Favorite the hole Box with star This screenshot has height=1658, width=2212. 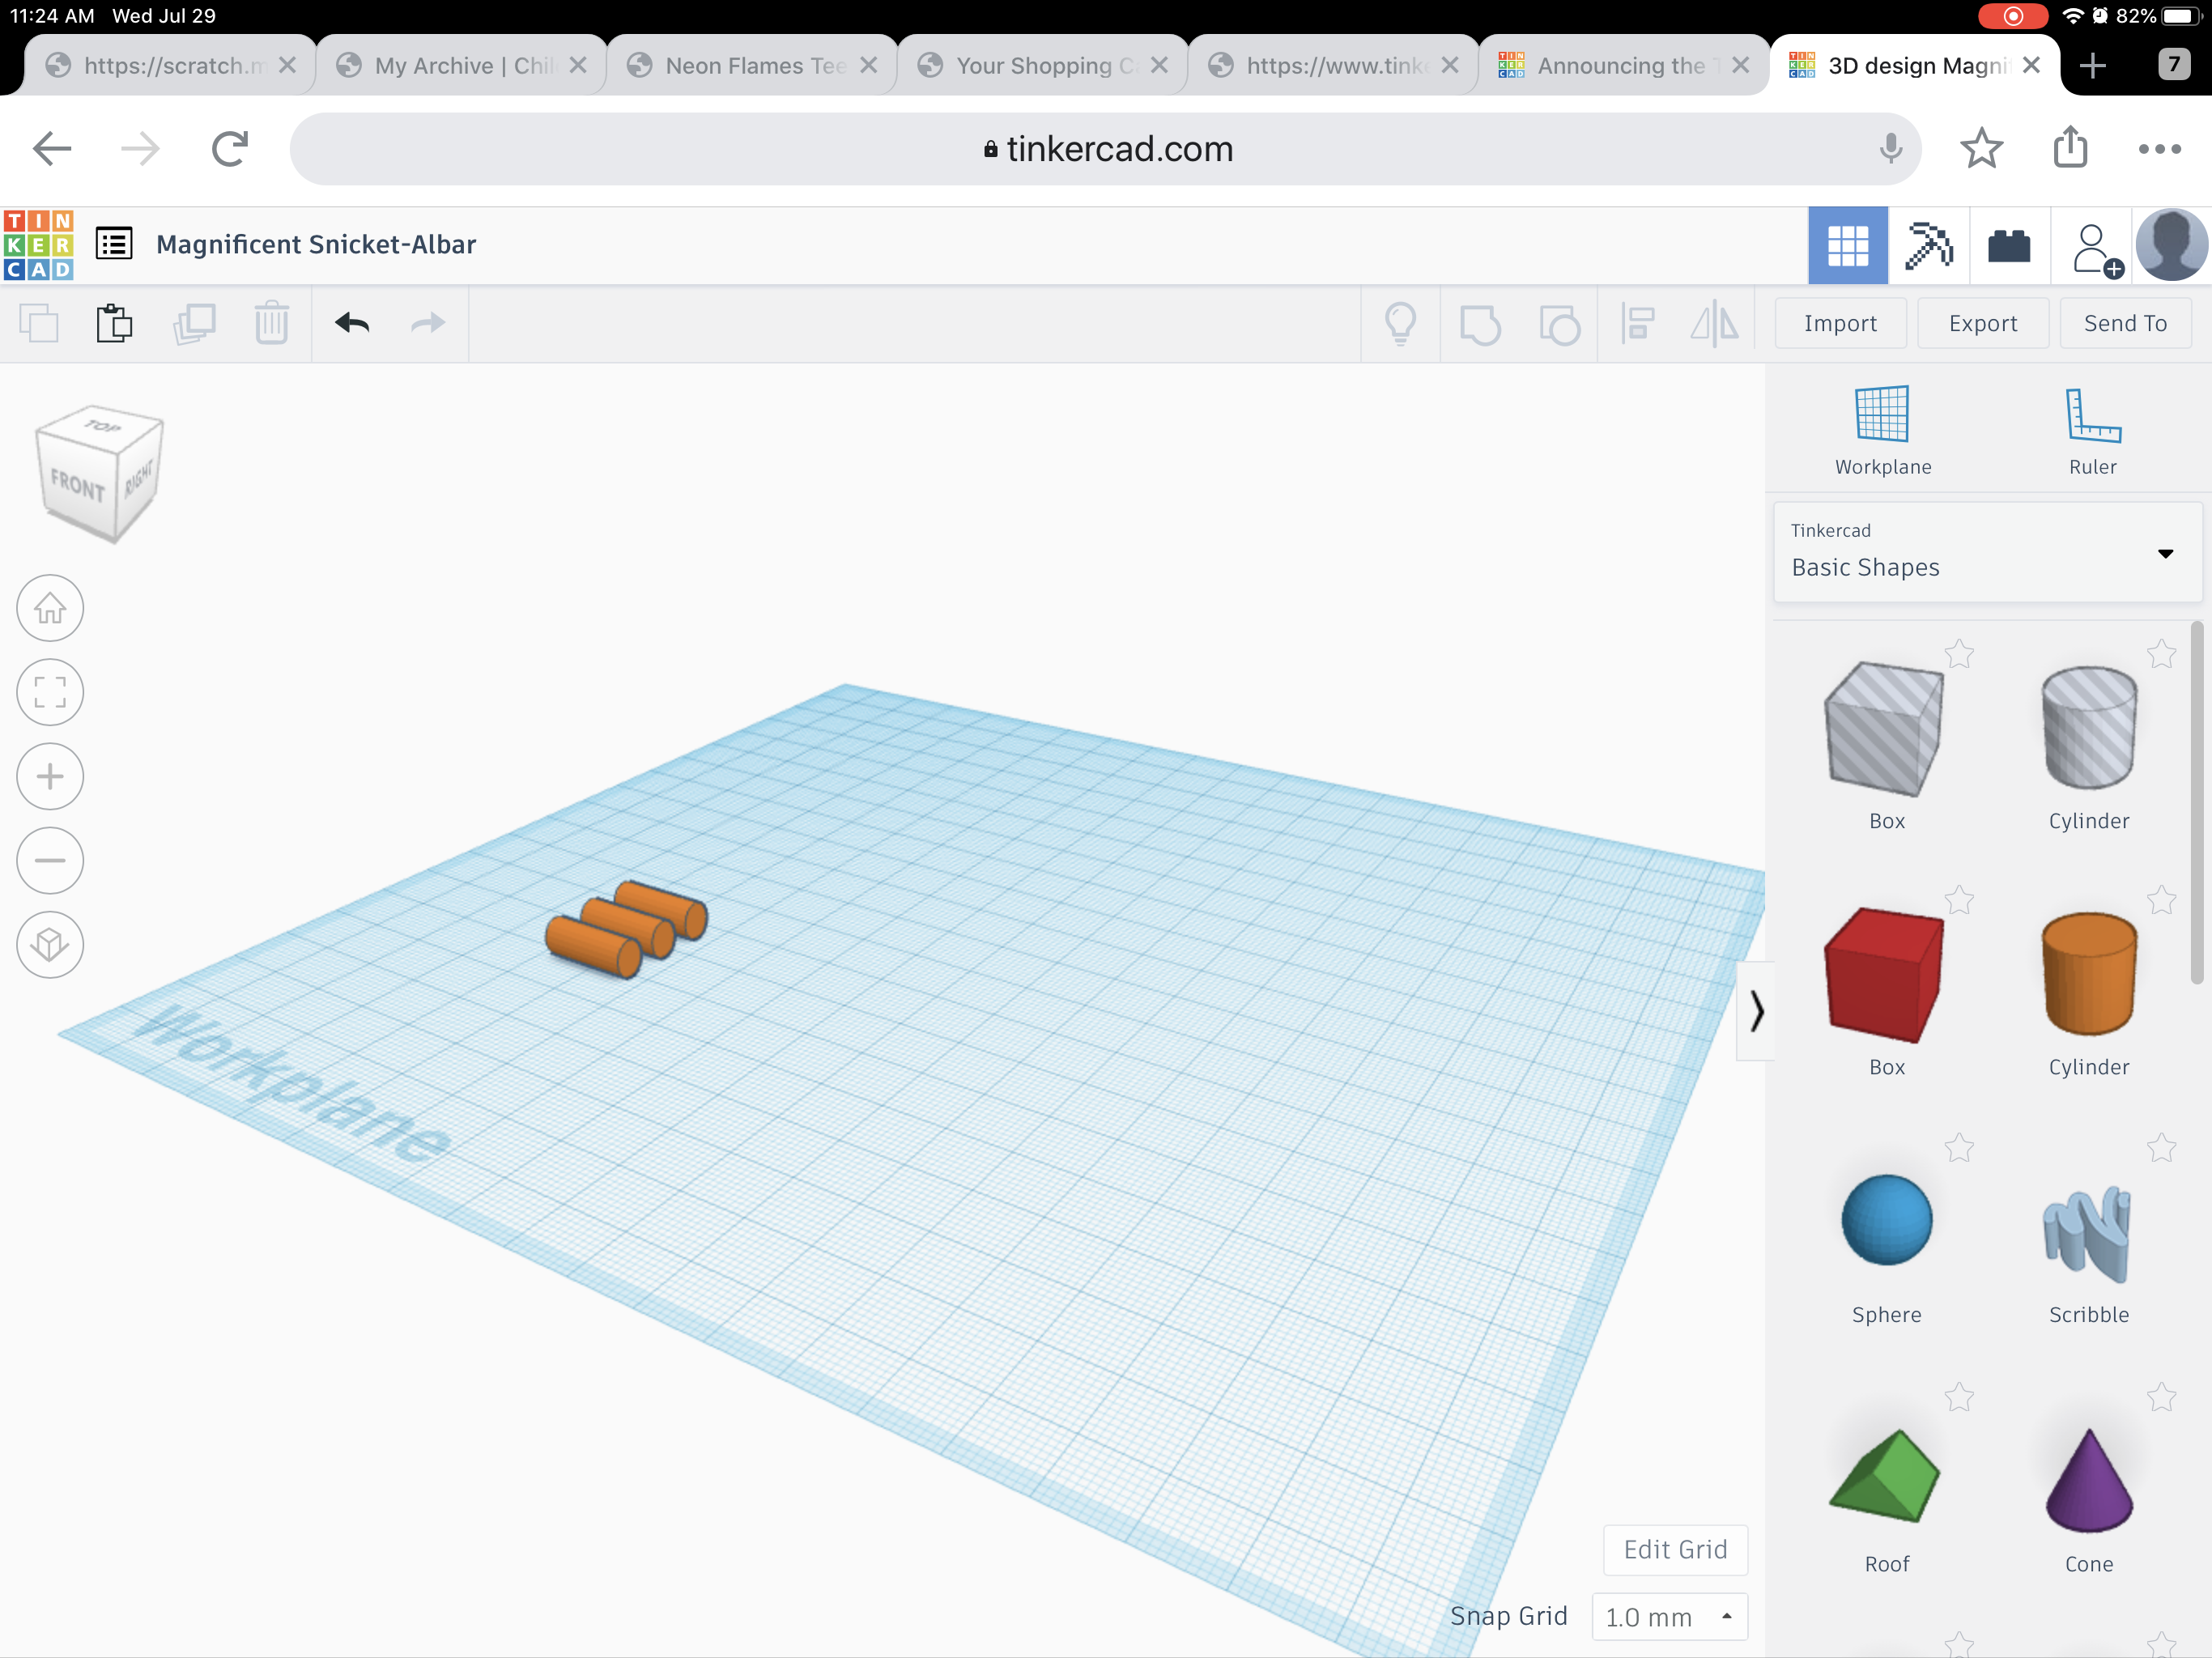1959,654
